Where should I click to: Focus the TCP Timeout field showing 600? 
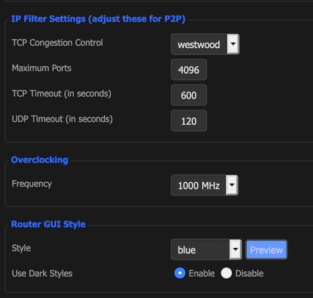pyautogui.click(x=189, y=95)
